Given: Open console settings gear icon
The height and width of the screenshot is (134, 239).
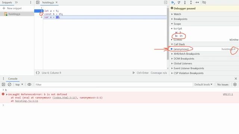Looking at the screenshot, I should (x=235, y=84).
